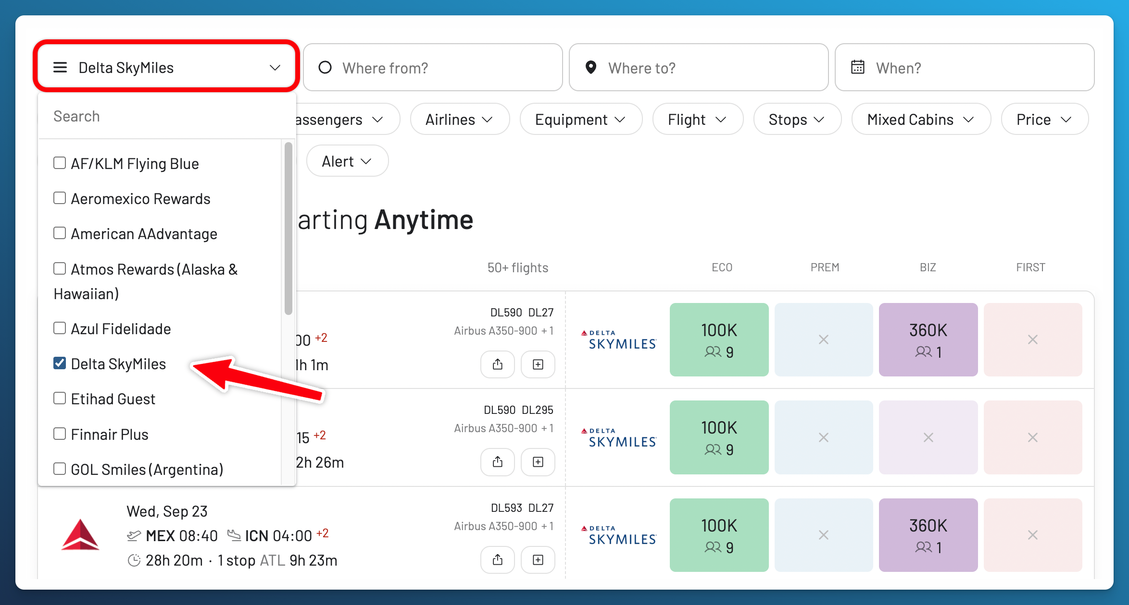Click the circle icon in Where from
Image resolution: width=1129 pixels, height=605 pixels.
pos(325,67)
